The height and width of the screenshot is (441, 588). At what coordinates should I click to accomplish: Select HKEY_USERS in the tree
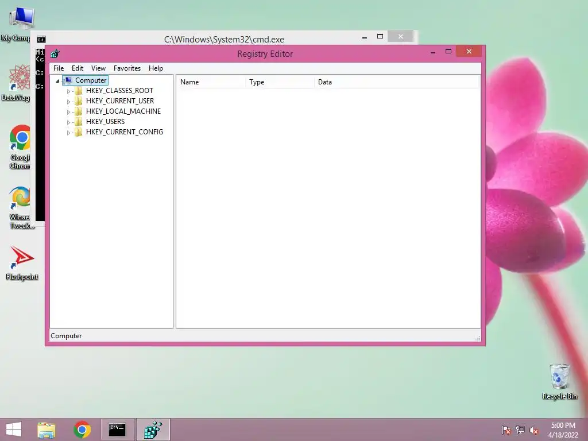[106, 122]
